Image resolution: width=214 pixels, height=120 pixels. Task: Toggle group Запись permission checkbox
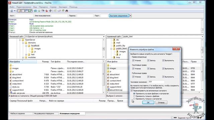[x=148, y=69]
